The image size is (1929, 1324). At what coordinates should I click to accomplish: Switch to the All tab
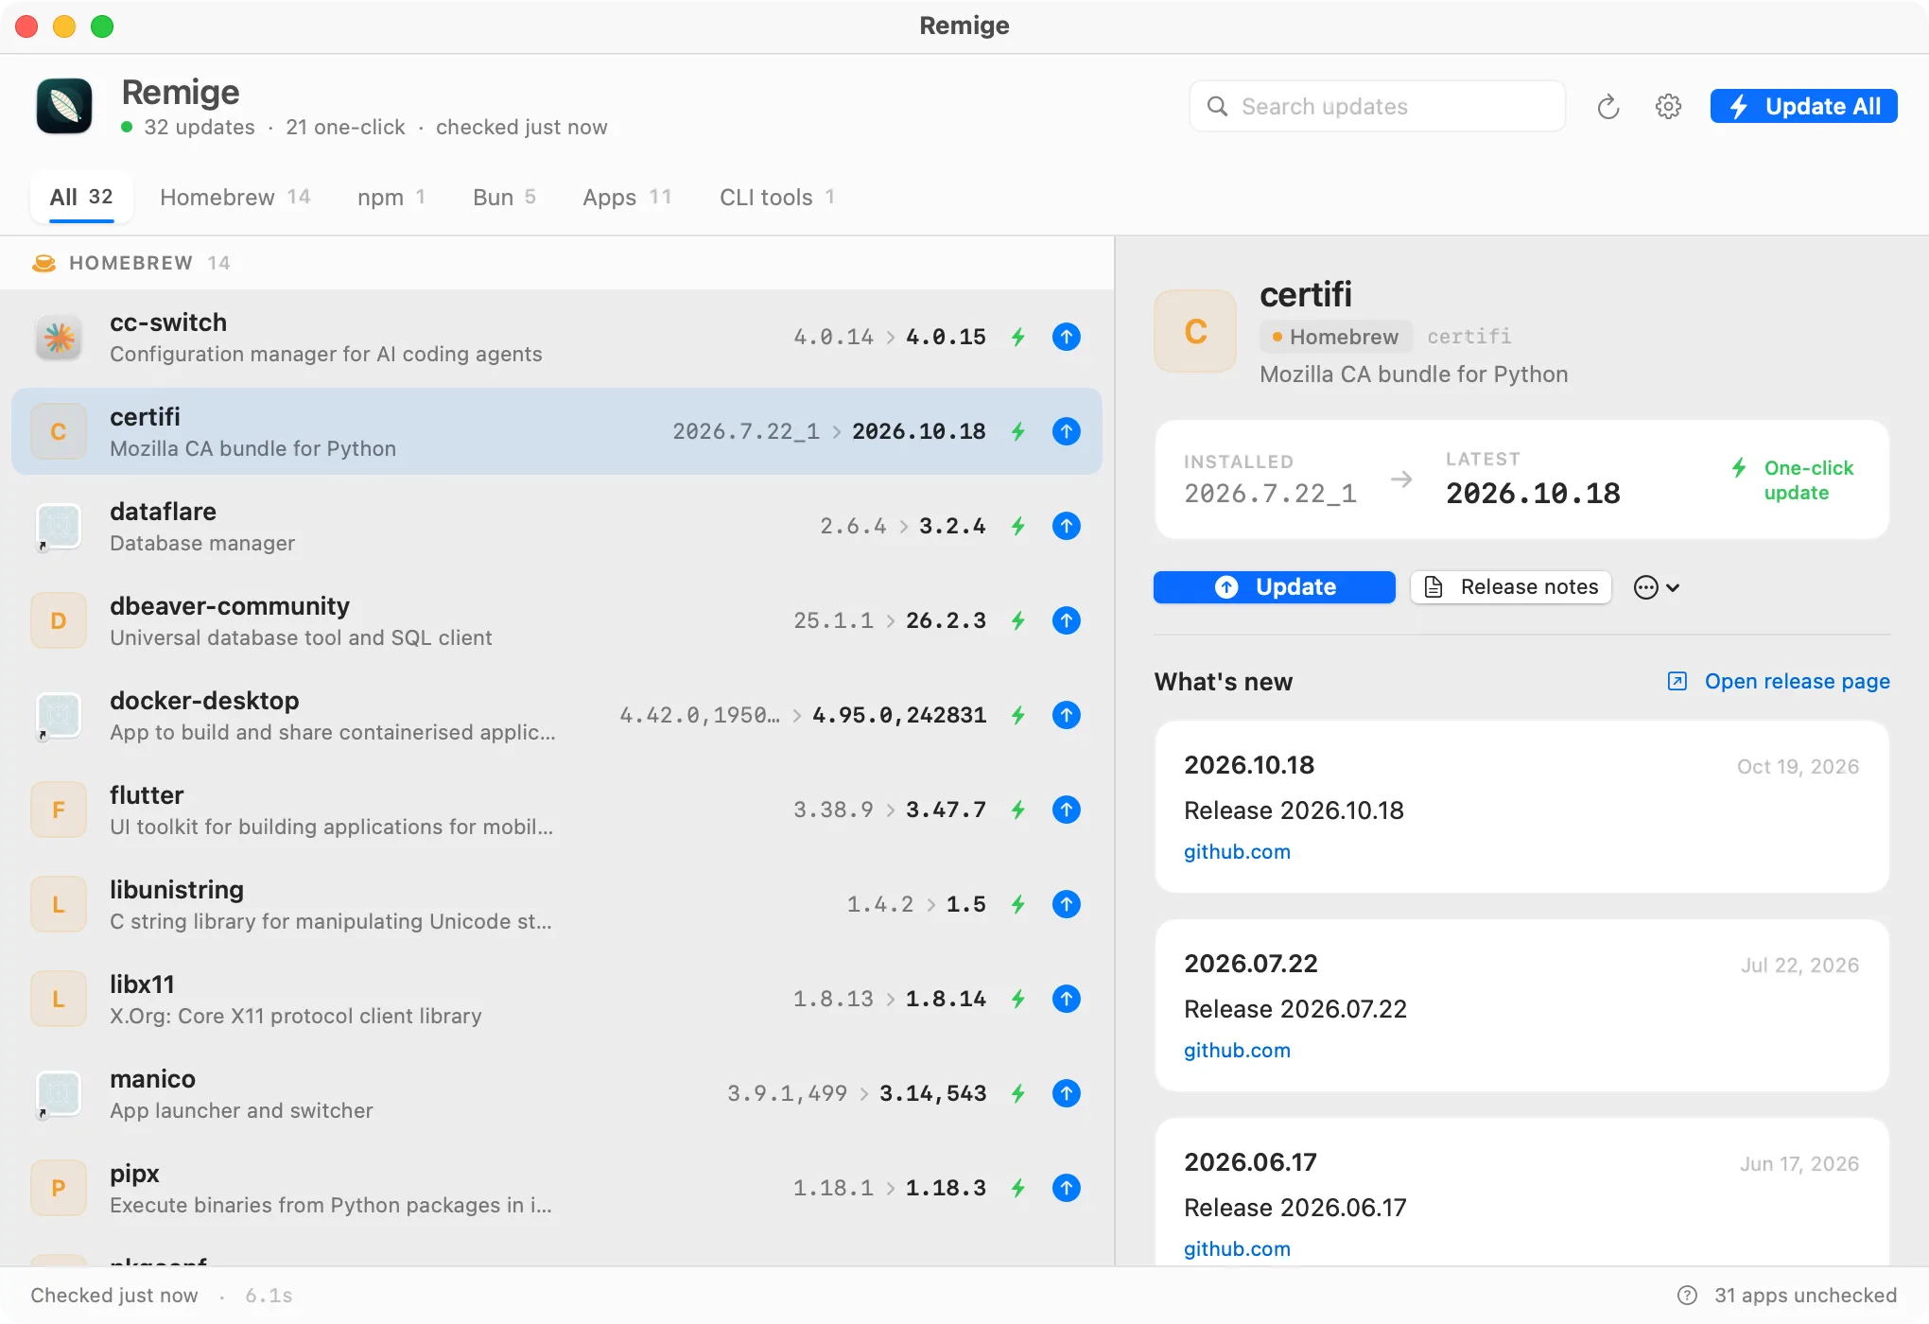[81, 197]
